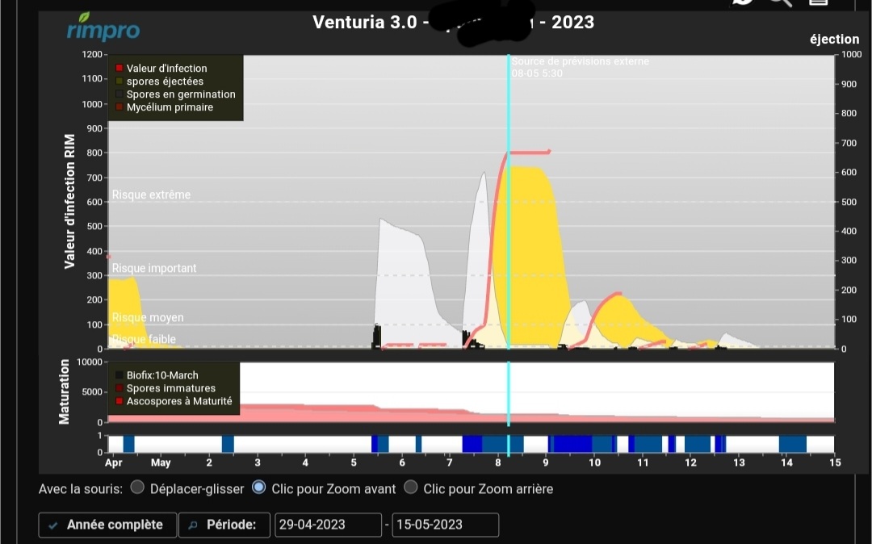Click the Apr label on the date axis
The width and height of the screenshot is (872, 544).
pos(114,462)
